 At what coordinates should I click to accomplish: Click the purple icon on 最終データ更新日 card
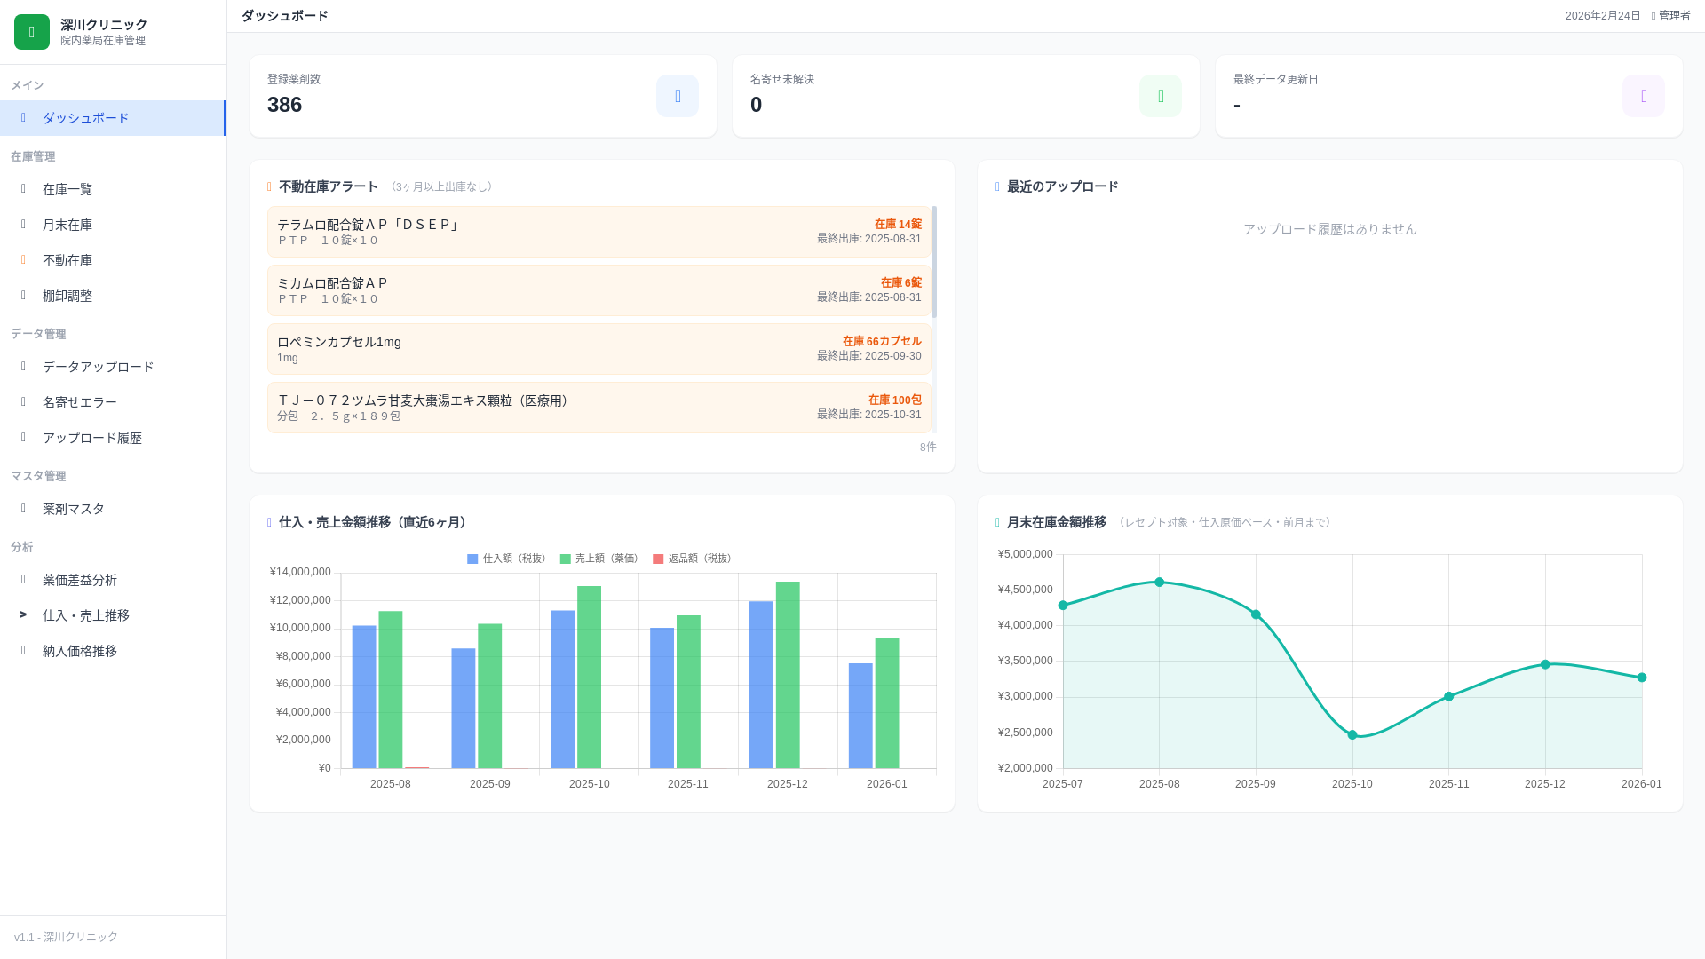tap(1644, 96)
